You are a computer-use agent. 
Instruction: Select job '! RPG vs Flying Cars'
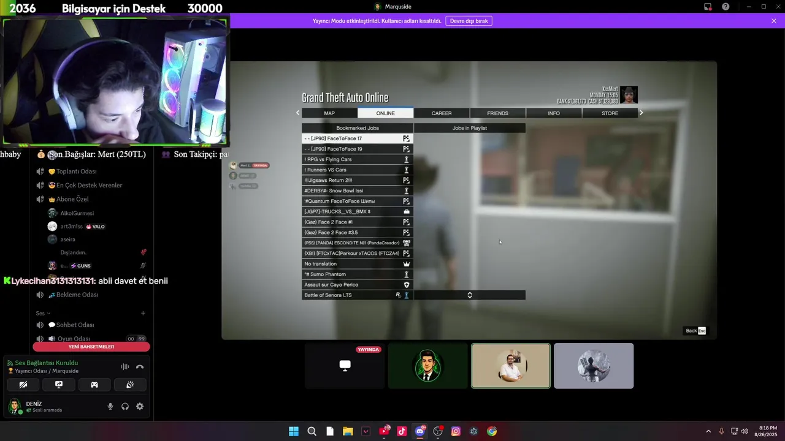[358, 159]
